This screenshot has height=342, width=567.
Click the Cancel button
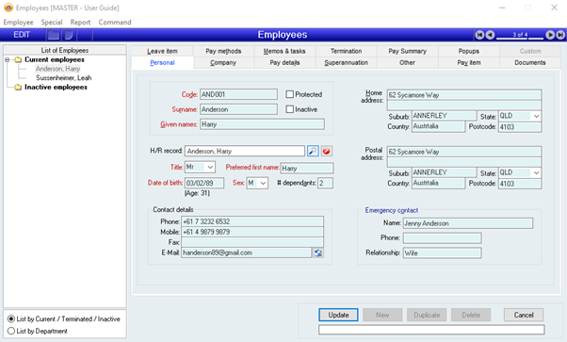click(x=524, y=315)
